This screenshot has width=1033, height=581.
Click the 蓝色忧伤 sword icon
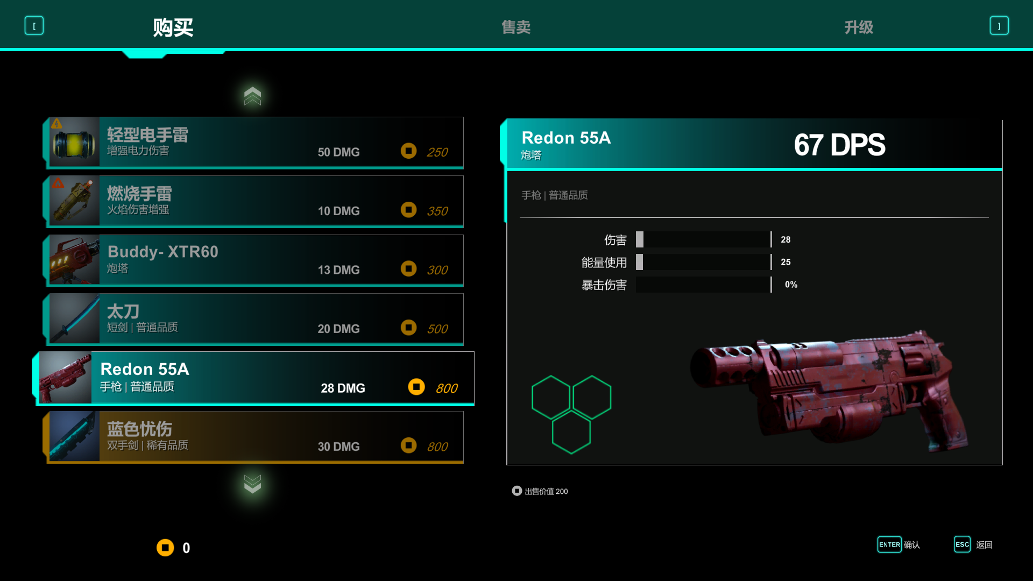[74, 436]
